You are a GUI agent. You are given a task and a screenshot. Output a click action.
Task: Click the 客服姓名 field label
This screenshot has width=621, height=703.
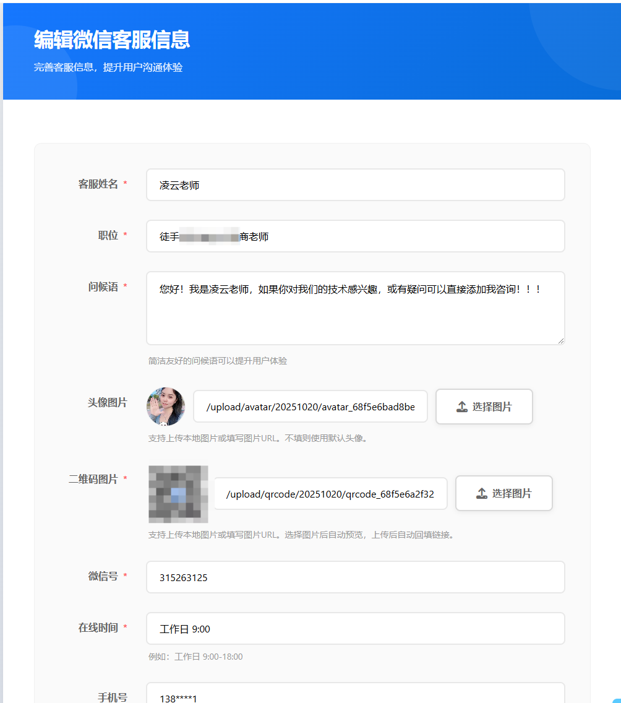coord(98,184)
